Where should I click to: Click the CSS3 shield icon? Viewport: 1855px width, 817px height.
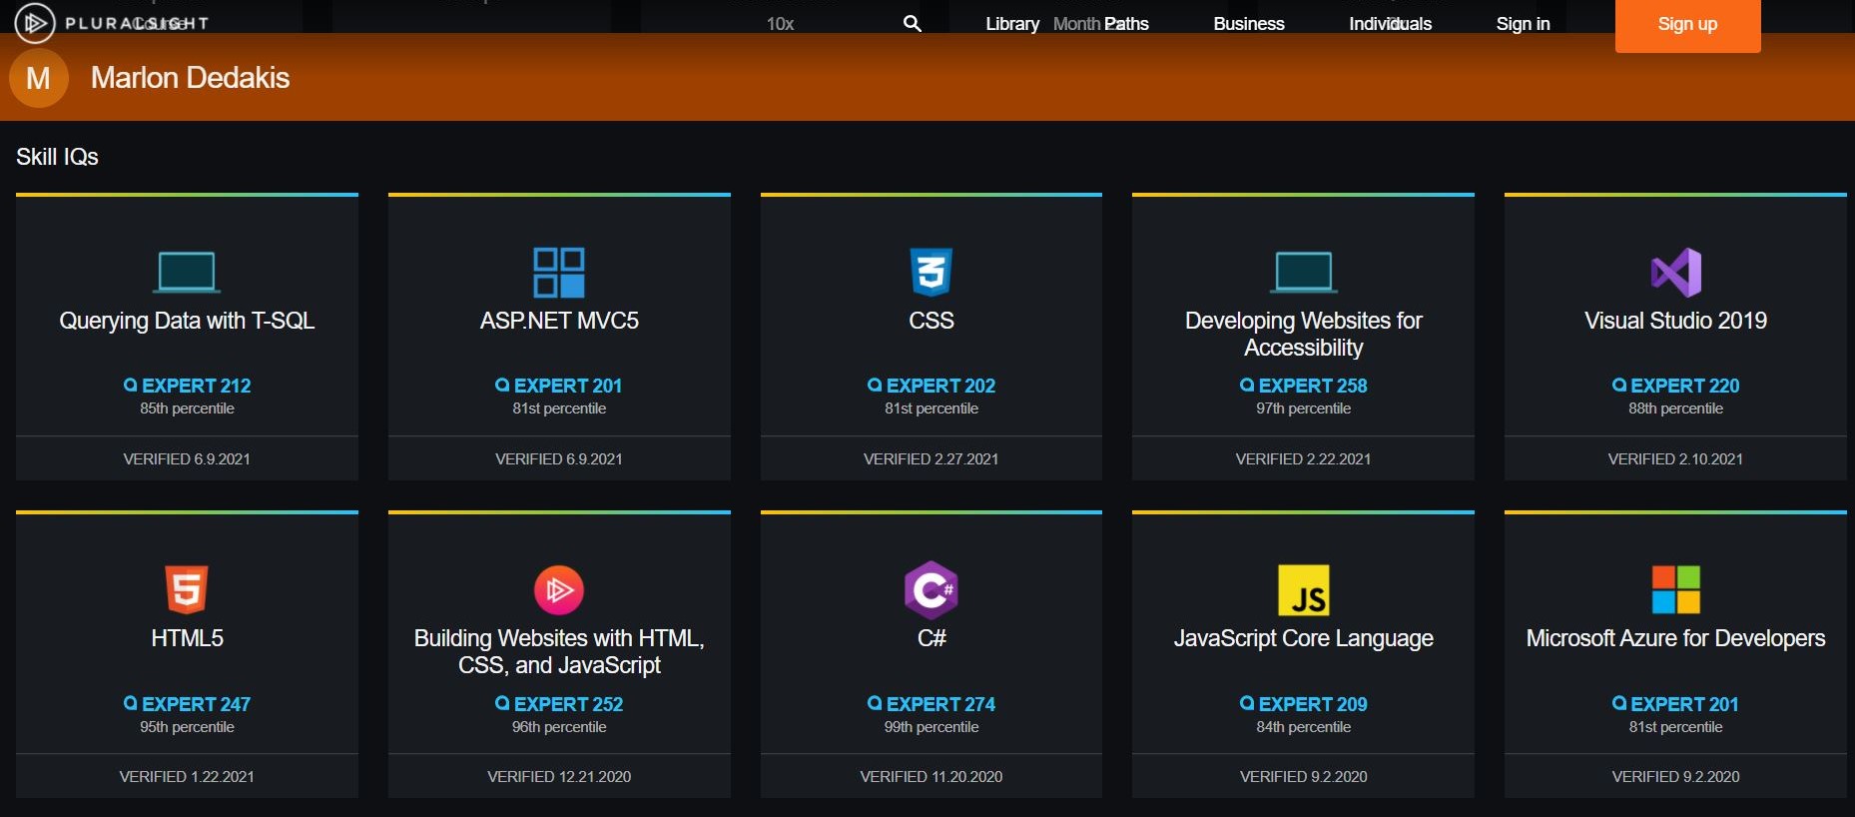(x=931, y=272)
